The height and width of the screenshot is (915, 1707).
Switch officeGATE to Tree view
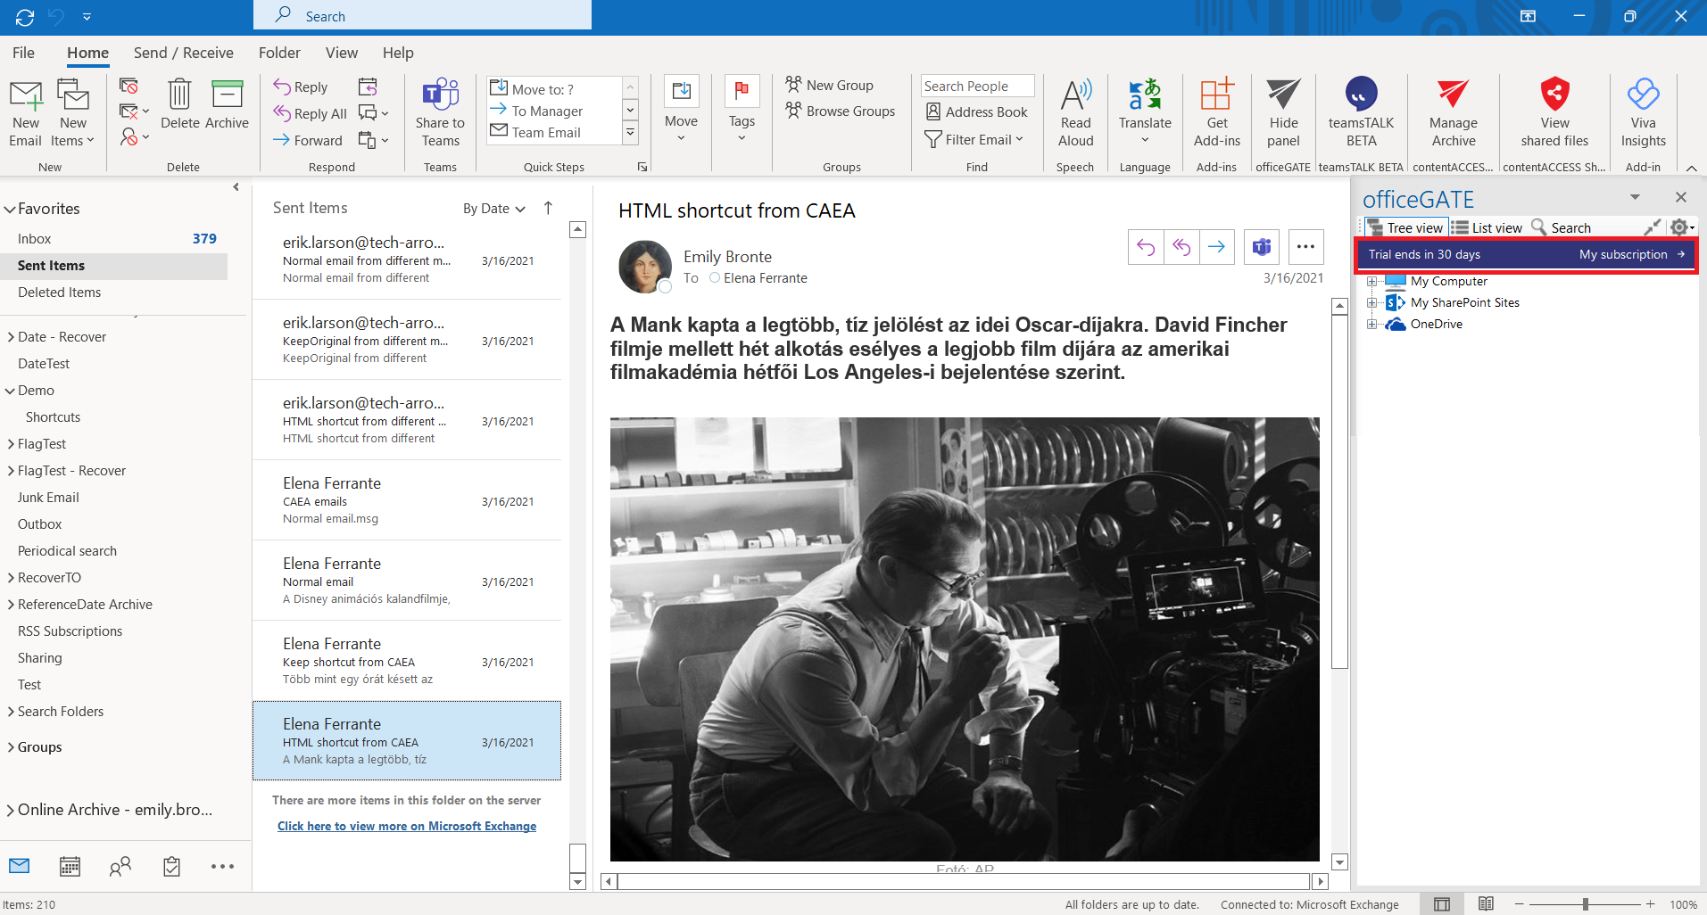click(1405, 227)
